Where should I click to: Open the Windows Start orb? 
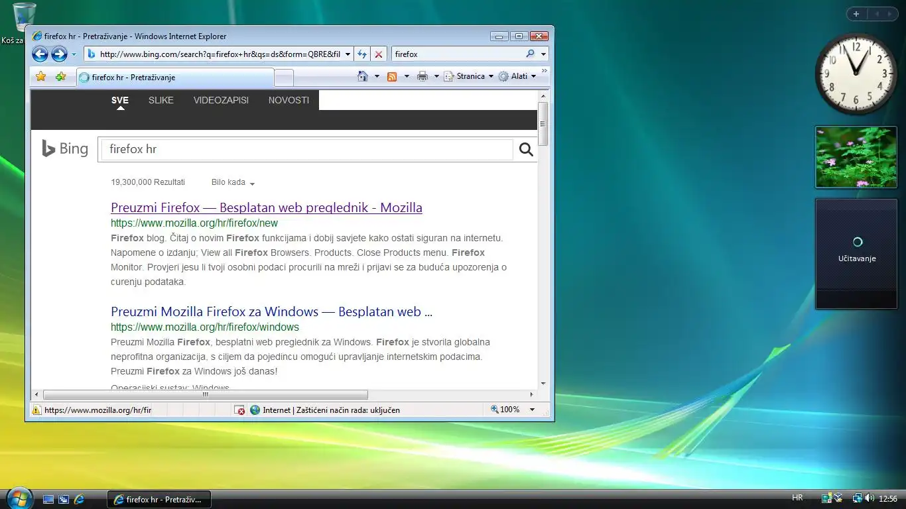point(18,498)
